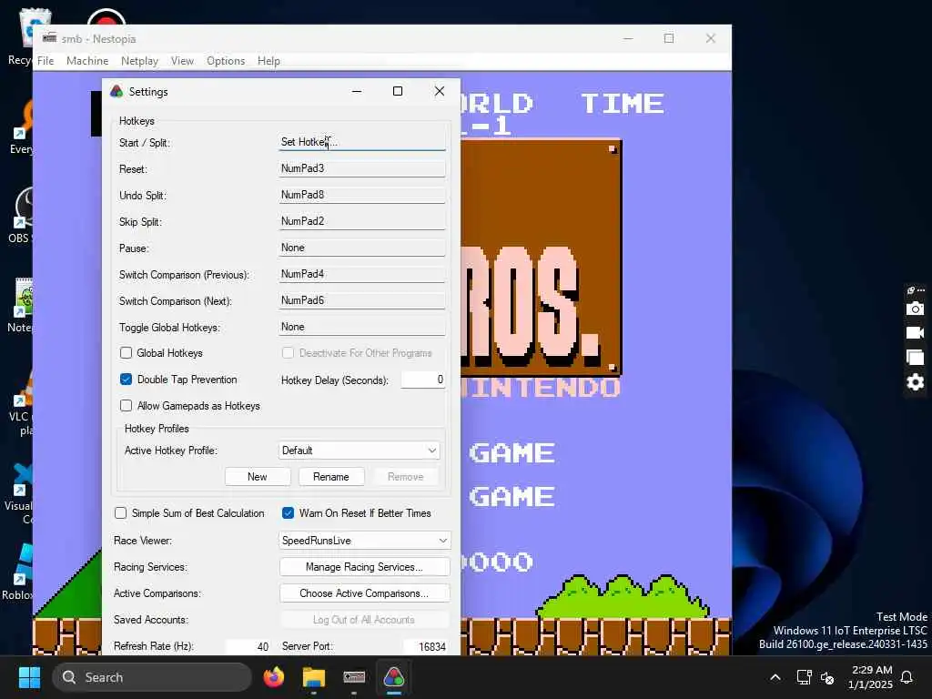Click the Pause hotkey field
932x699 pixels.
coord(361,248)
